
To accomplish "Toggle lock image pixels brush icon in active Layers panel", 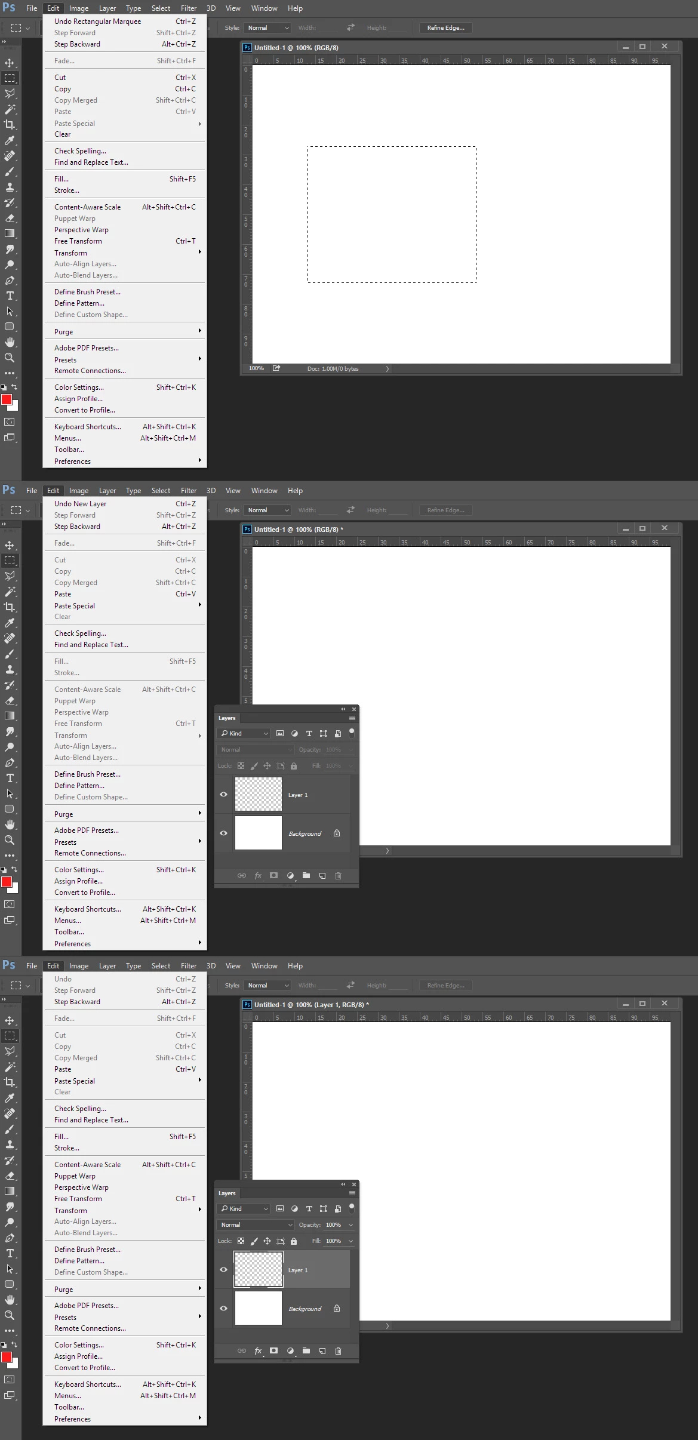I will coord(254,1241).
